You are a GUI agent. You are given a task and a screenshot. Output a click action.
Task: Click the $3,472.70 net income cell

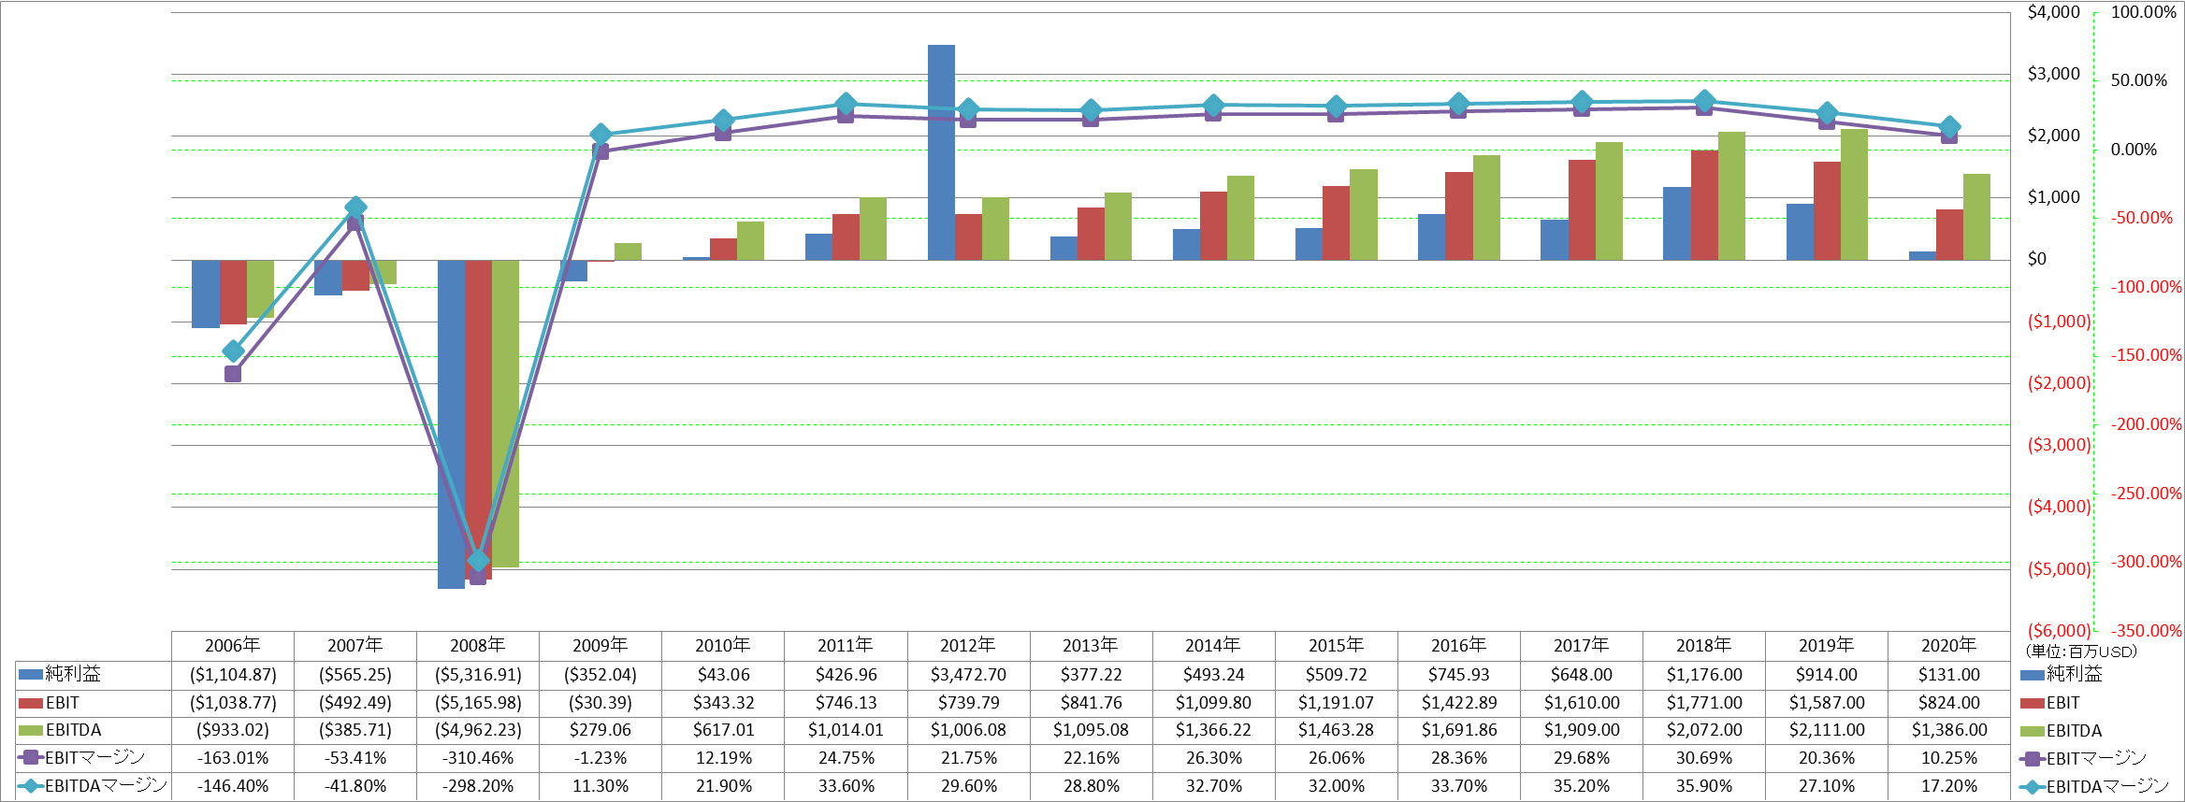point(968,675)
